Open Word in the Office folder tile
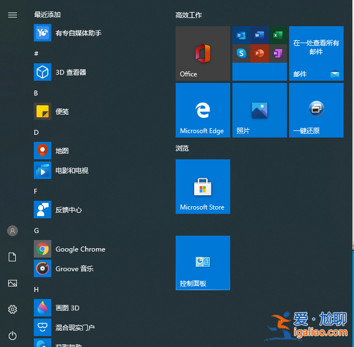This screenshot has height=347, width=354. [260, 35]
